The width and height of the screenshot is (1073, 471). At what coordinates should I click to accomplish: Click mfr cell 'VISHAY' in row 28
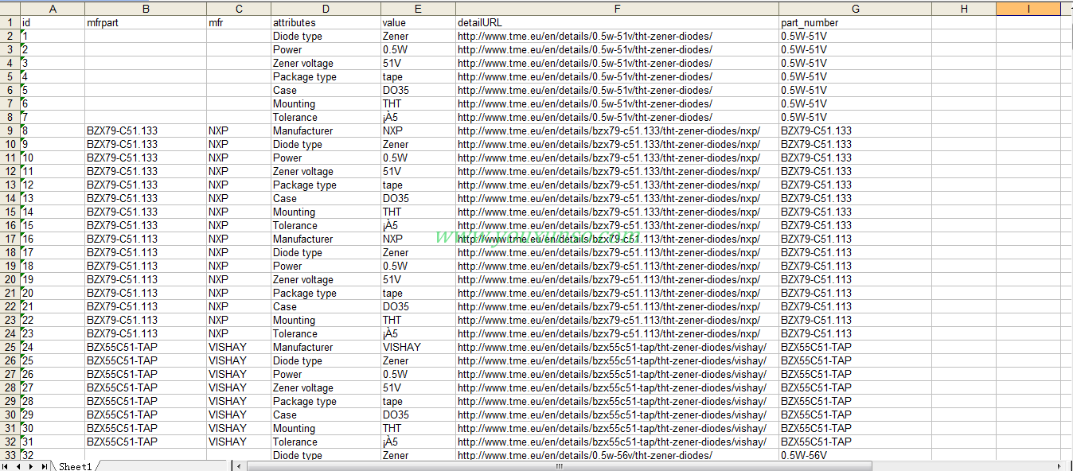click(239, 388)
